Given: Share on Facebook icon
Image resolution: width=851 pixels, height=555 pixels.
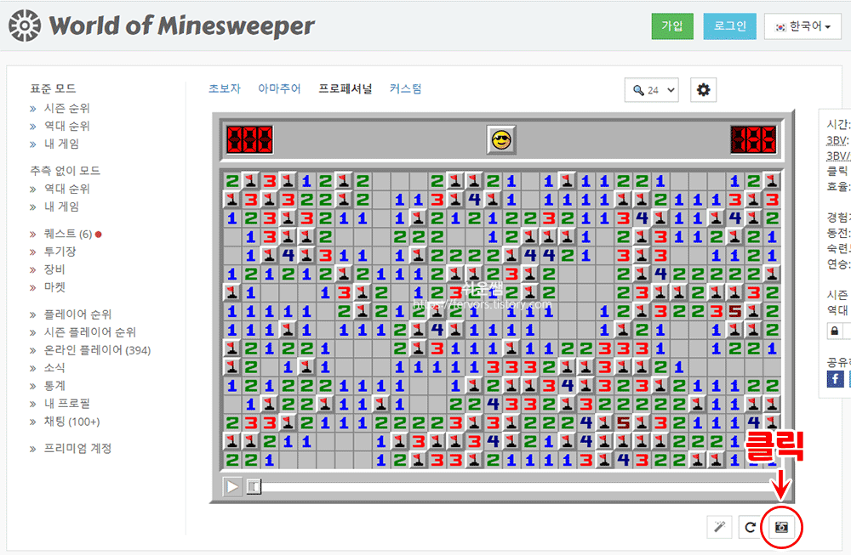Looking at the screenshot, I should [x=835, y=379].
